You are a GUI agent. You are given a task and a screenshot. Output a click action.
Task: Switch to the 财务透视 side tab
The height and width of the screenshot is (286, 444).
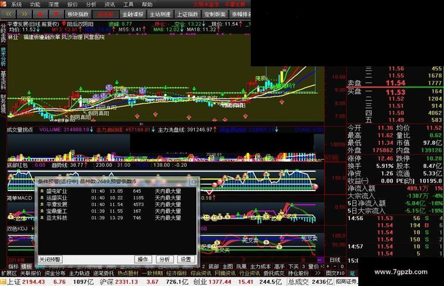tap(3, 104)
